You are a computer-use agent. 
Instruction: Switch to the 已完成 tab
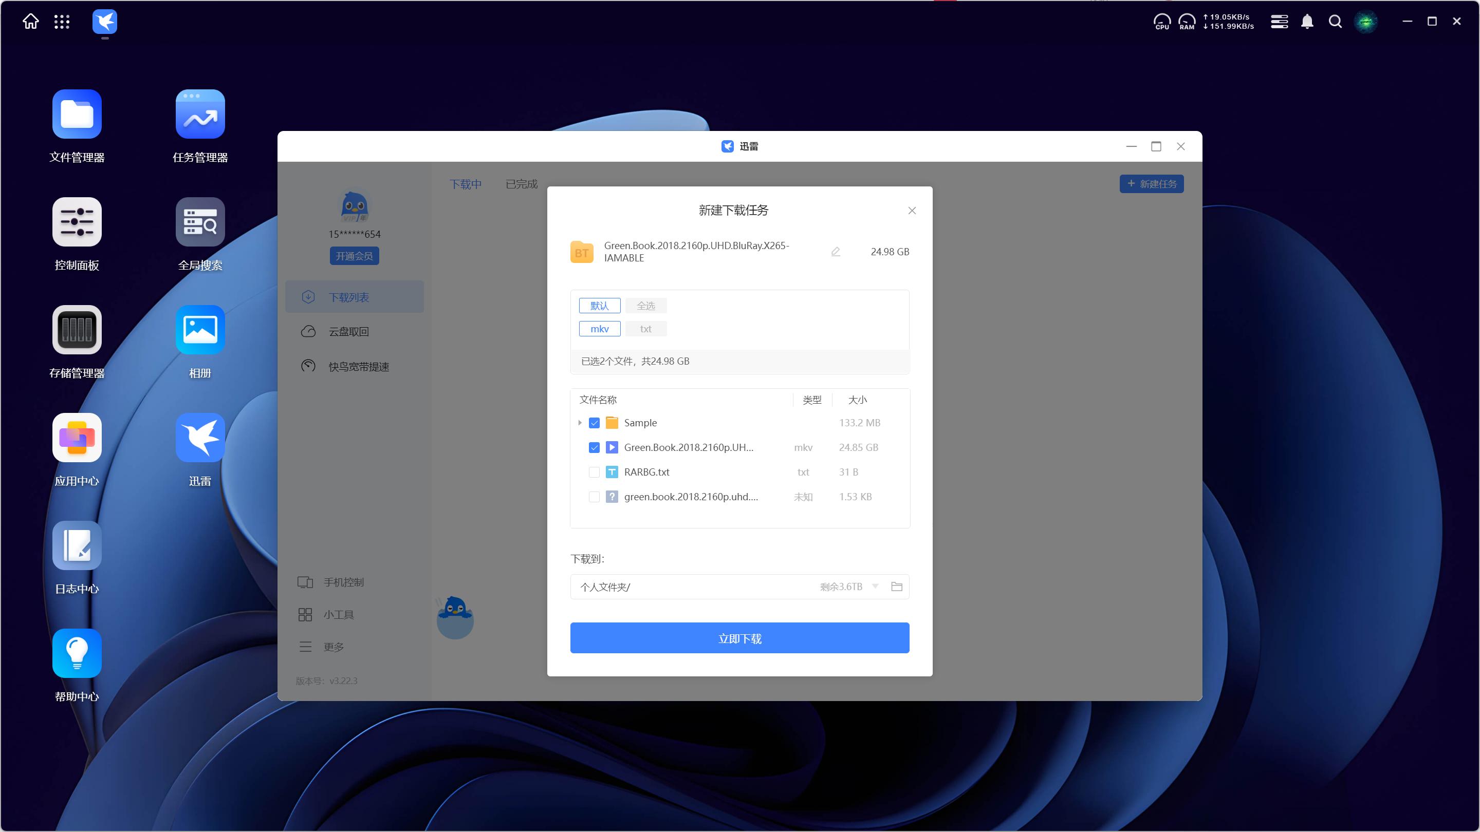point(521,184)
